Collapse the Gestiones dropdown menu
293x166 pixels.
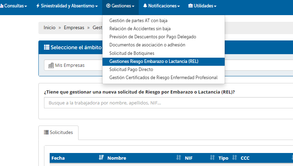pyautogui.click(x=120, y=6)
